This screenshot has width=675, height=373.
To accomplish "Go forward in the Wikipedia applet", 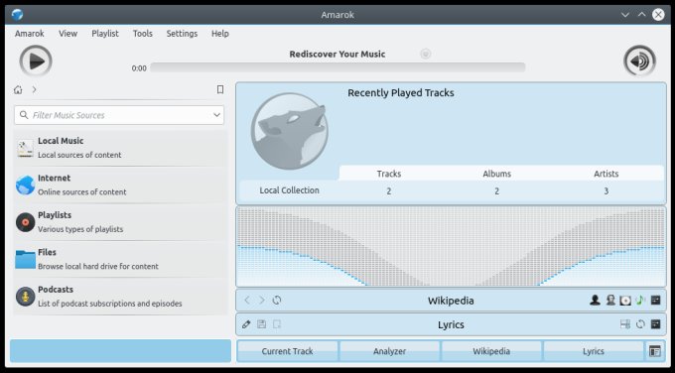I will click(x=262, y=301).
